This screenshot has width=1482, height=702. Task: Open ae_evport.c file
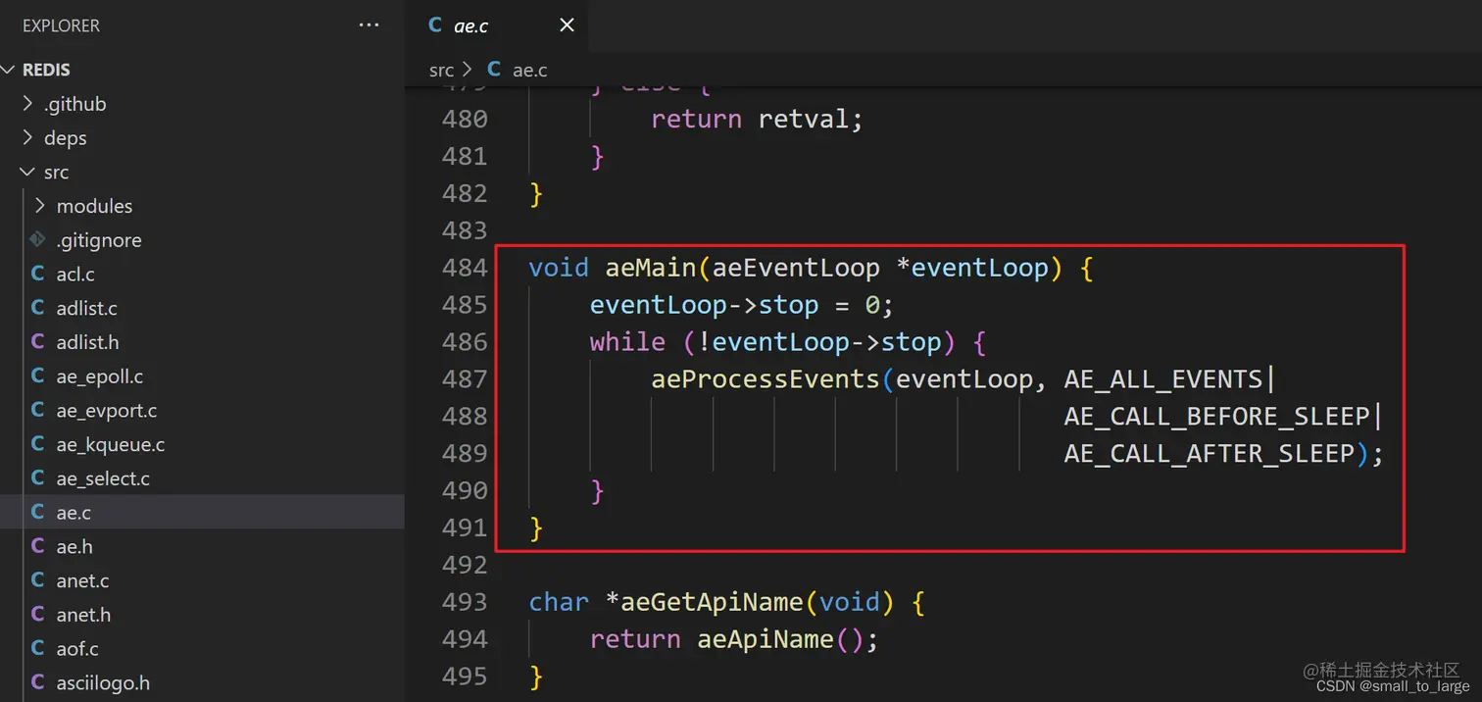[202, 411]
